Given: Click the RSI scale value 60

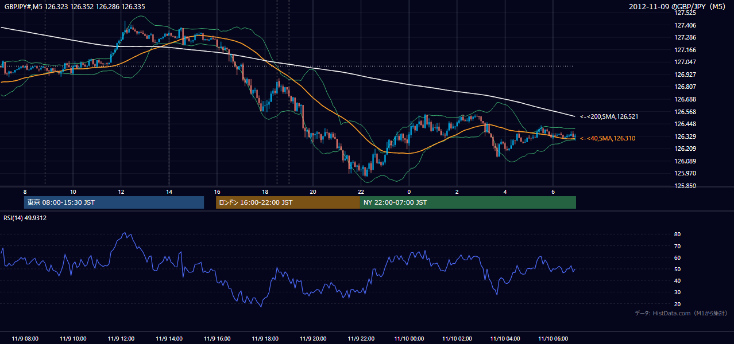Looking at the screenshot, I should point(677,257).
